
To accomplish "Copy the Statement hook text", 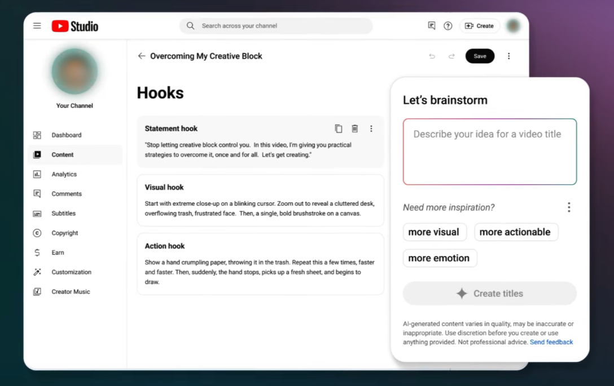I will pos(339,128).
